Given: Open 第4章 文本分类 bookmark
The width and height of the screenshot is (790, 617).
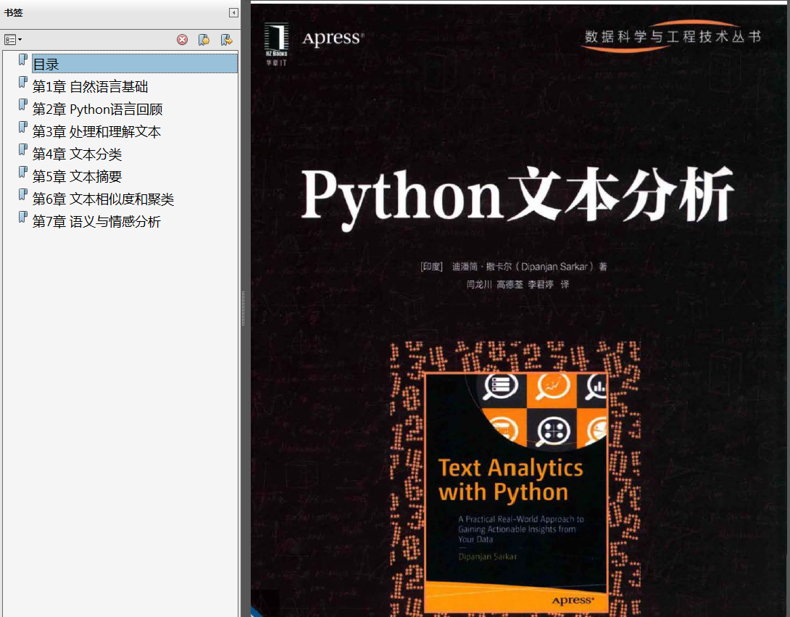Looking at the screenshot, I should tap(77, 154).
